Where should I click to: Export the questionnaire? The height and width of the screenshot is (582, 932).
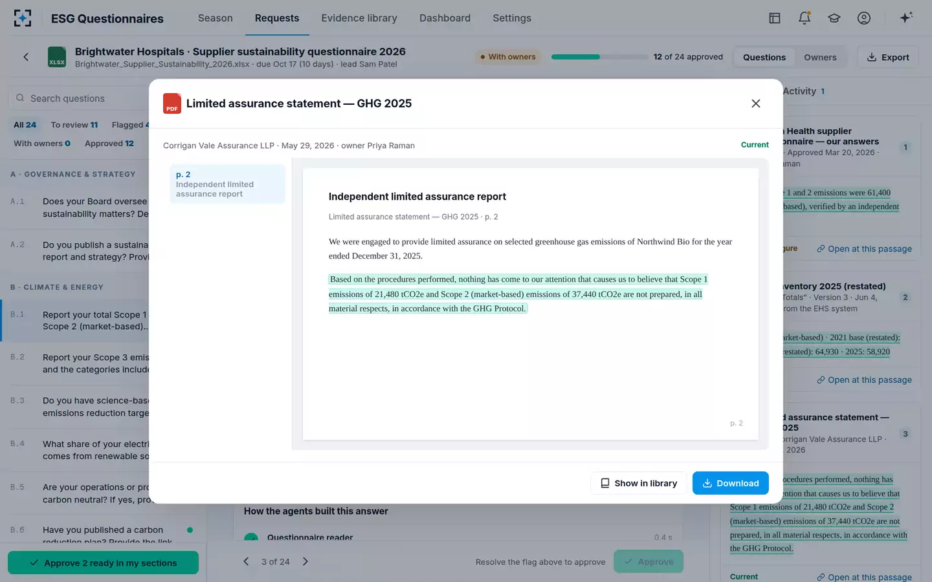point(888,57)
